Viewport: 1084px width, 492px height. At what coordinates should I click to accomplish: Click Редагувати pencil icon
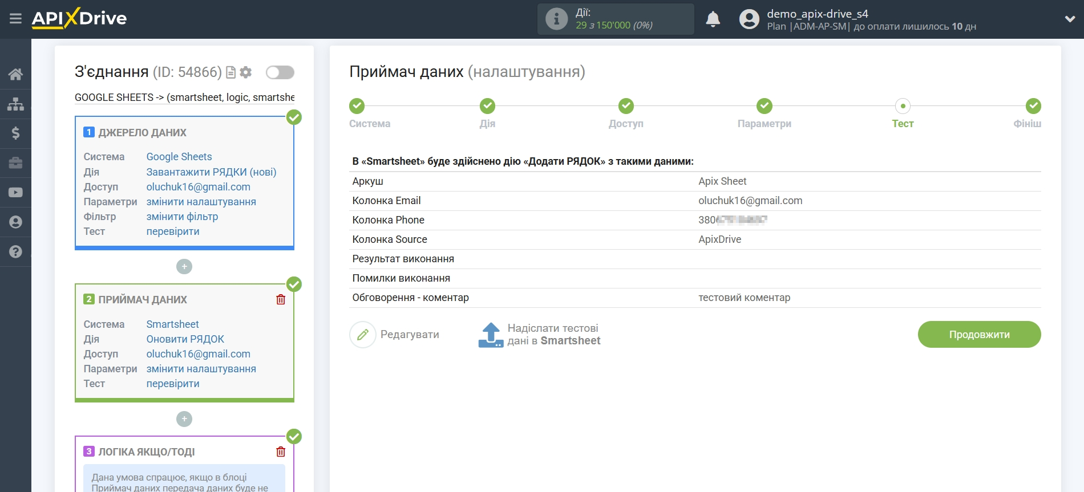point(363,335)
